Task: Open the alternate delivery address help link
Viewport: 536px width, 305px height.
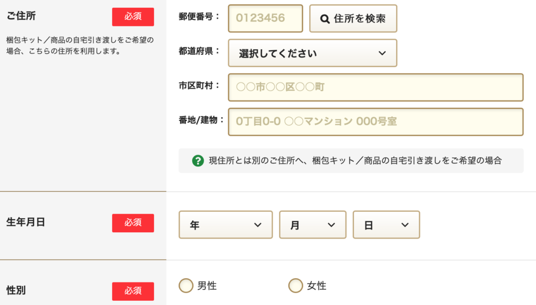Action: tap(351, 161)
